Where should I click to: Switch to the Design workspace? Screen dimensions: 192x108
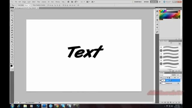tap(146, 2)
